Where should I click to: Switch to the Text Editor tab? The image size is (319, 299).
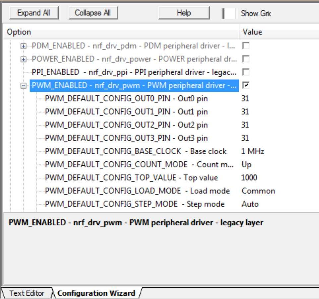click(27, 293)
